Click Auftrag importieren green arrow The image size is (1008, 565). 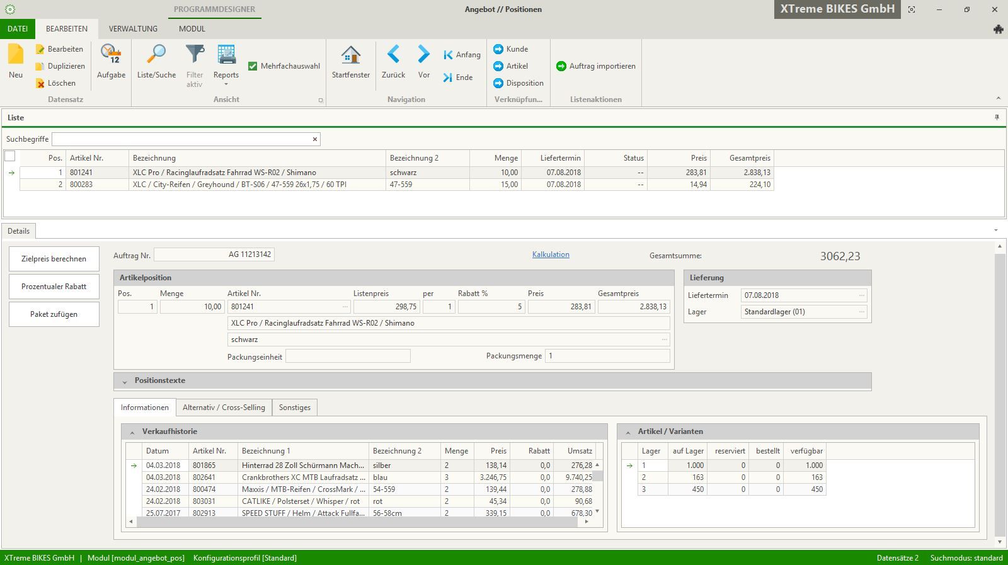click(x=561, y=66)
